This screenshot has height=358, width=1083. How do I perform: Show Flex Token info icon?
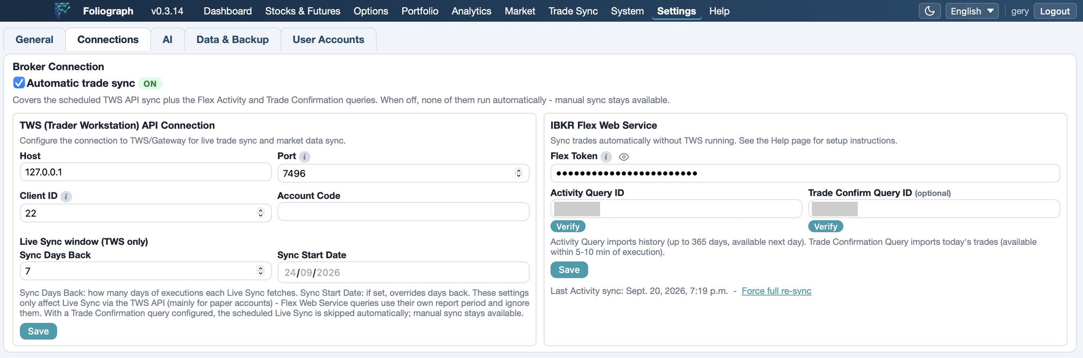pyautogui.click(x=606, y=157)
